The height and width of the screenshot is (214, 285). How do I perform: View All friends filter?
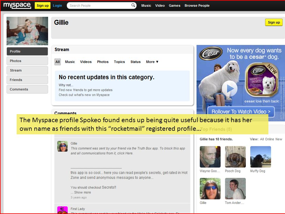coord(262,139)
